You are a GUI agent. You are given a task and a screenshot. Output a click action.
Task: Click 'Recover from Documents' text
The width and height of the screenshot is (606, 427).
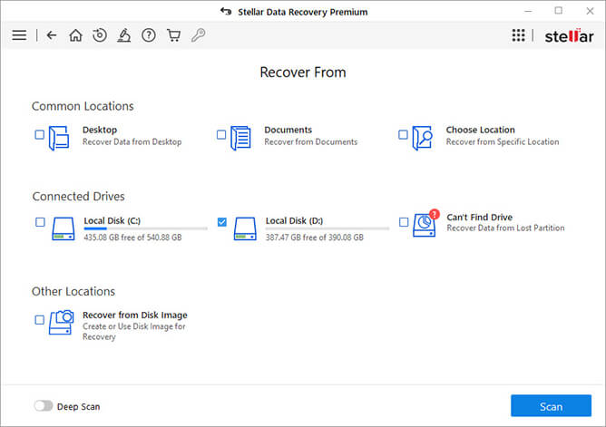coord(311,141)
